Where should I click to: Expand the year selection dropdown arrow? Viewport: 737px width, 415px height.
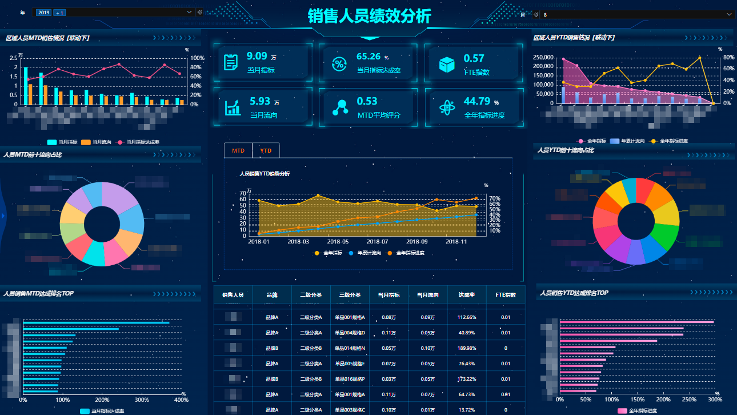click(x=190, y=12)
